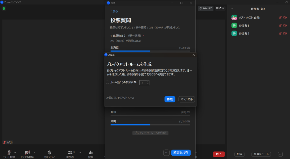Open the Security shield icon
Viewport: 290px width, 159px height.
click(x=50, y=153)
